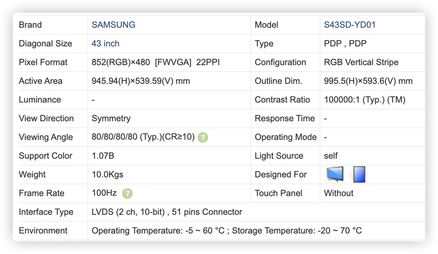The image size is (438, 254).
Task: Select the Pixel Format label
Action: (43, 62)
